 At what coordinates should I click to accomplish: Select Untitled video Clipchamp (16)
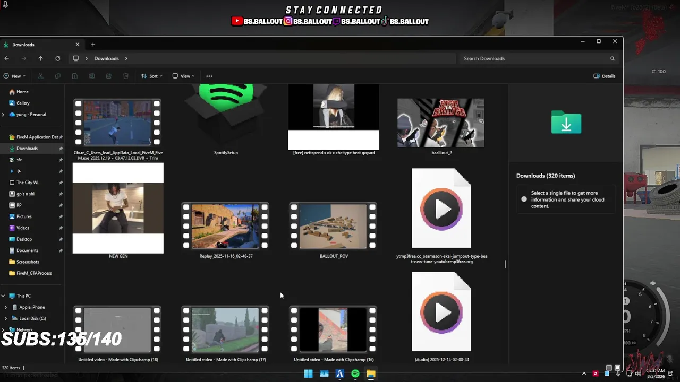334,329
